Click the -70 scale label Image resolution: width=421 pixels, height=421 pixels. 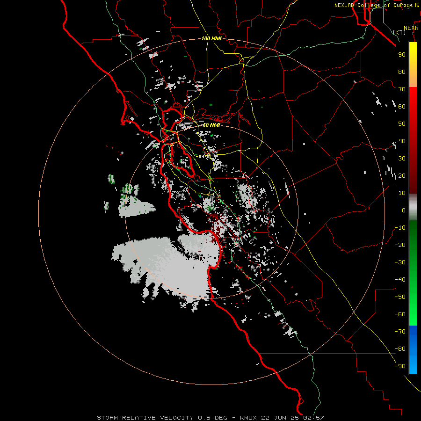400,332
